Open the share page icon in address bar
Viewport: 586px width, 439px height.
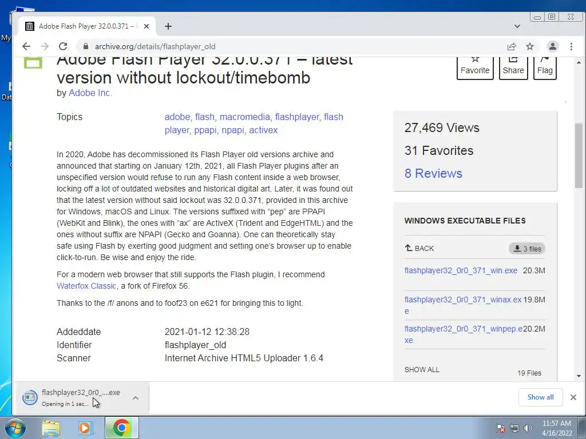click(511, 46)
